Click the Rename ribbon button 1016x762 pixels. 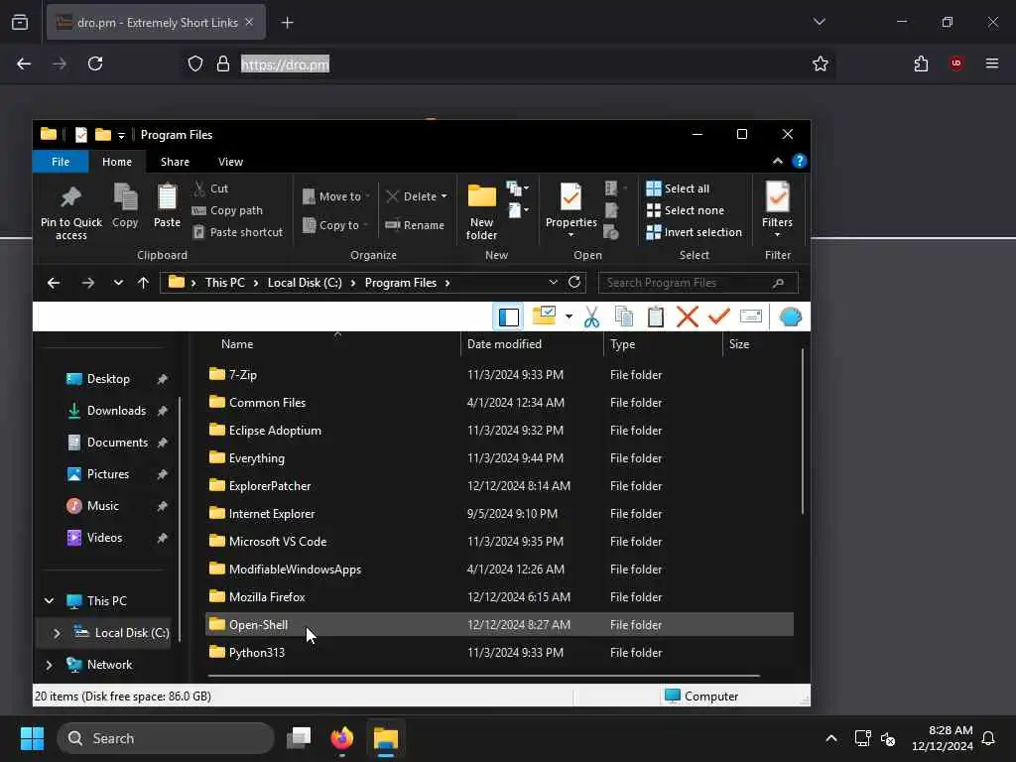click(x=415, y=225)
